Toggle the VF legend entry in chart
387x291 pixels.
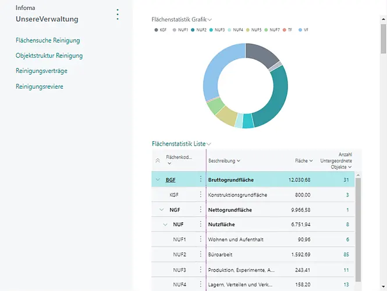[303, 30]
